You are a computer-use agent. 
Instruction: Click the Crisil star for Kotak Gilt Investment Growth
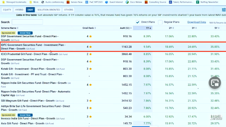[91, 69]
